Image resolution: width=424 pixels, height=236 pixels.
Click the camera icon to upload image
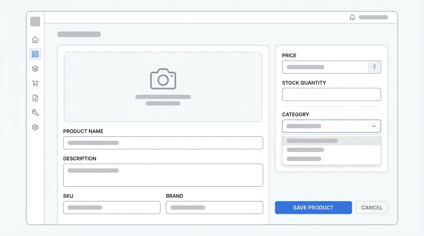click(x=163, y=79)
